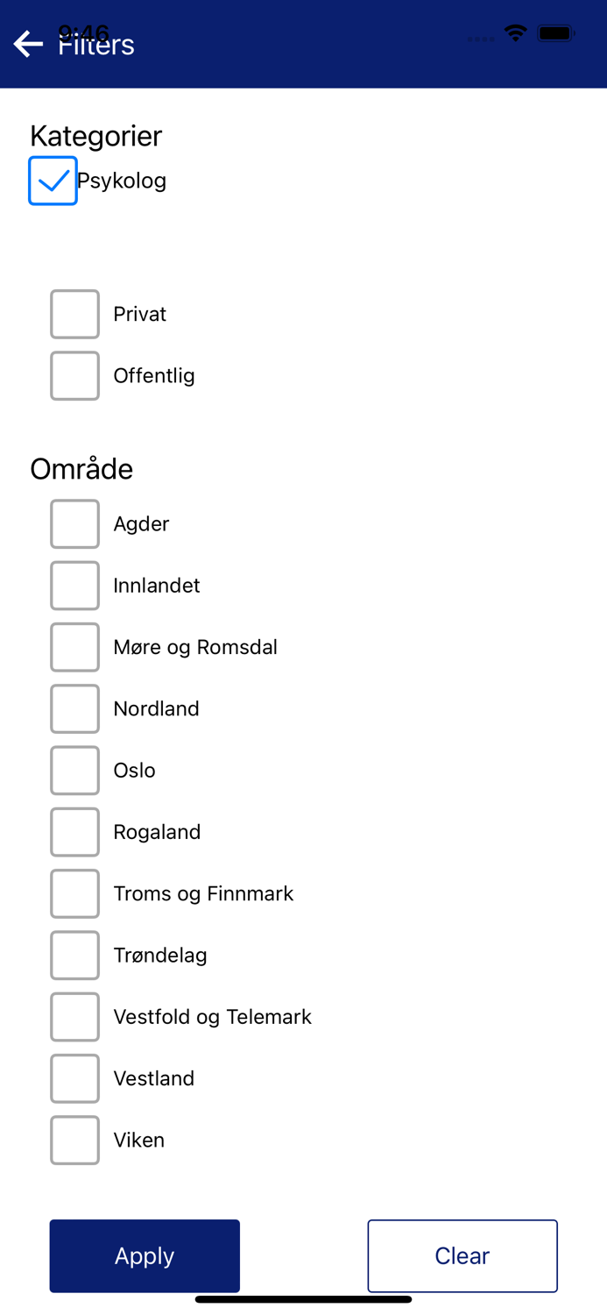Enable the Nordland region filter

(74, 708)
